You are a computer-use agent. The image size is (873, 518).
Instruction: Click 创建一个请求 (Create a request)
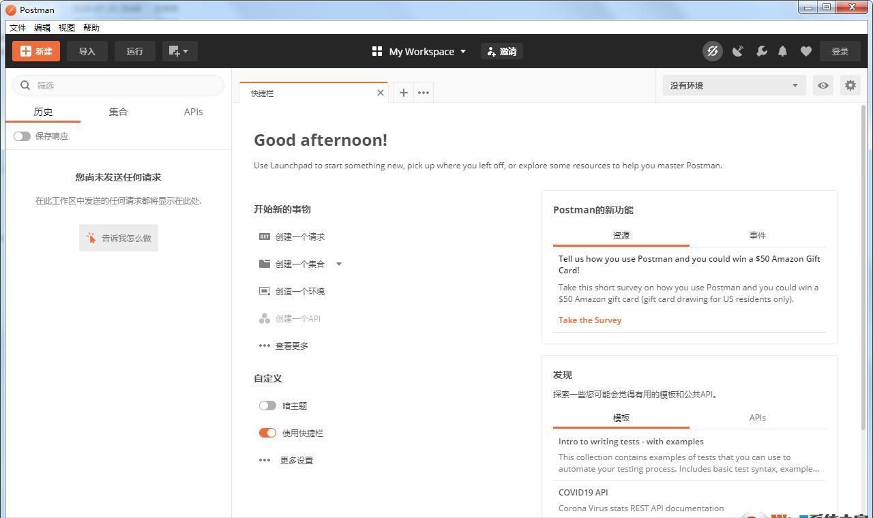click(x=300, y=237)
